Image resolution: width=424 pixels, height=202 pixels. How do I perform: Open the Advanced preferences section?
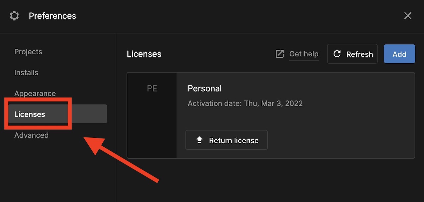pos(31,135)
